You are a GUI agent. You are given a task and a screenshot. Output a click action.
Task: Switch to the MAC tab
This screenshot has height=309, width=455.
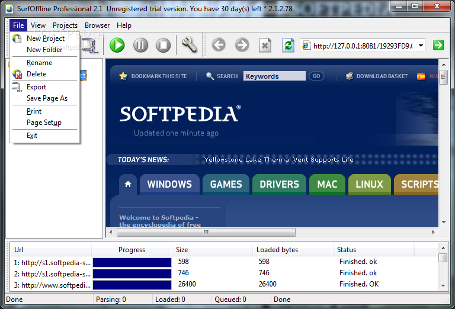point(327,184)
